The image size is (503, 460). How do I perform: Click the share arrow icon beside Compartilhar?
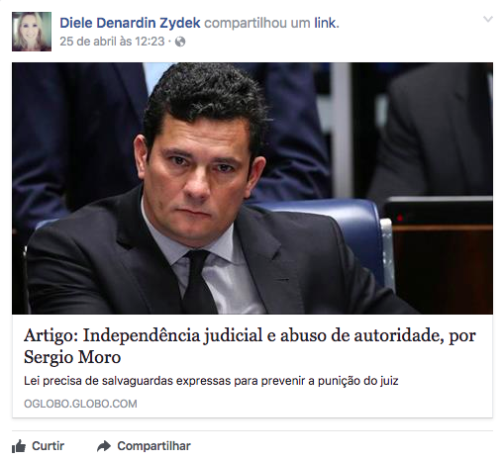click(104, 446)
